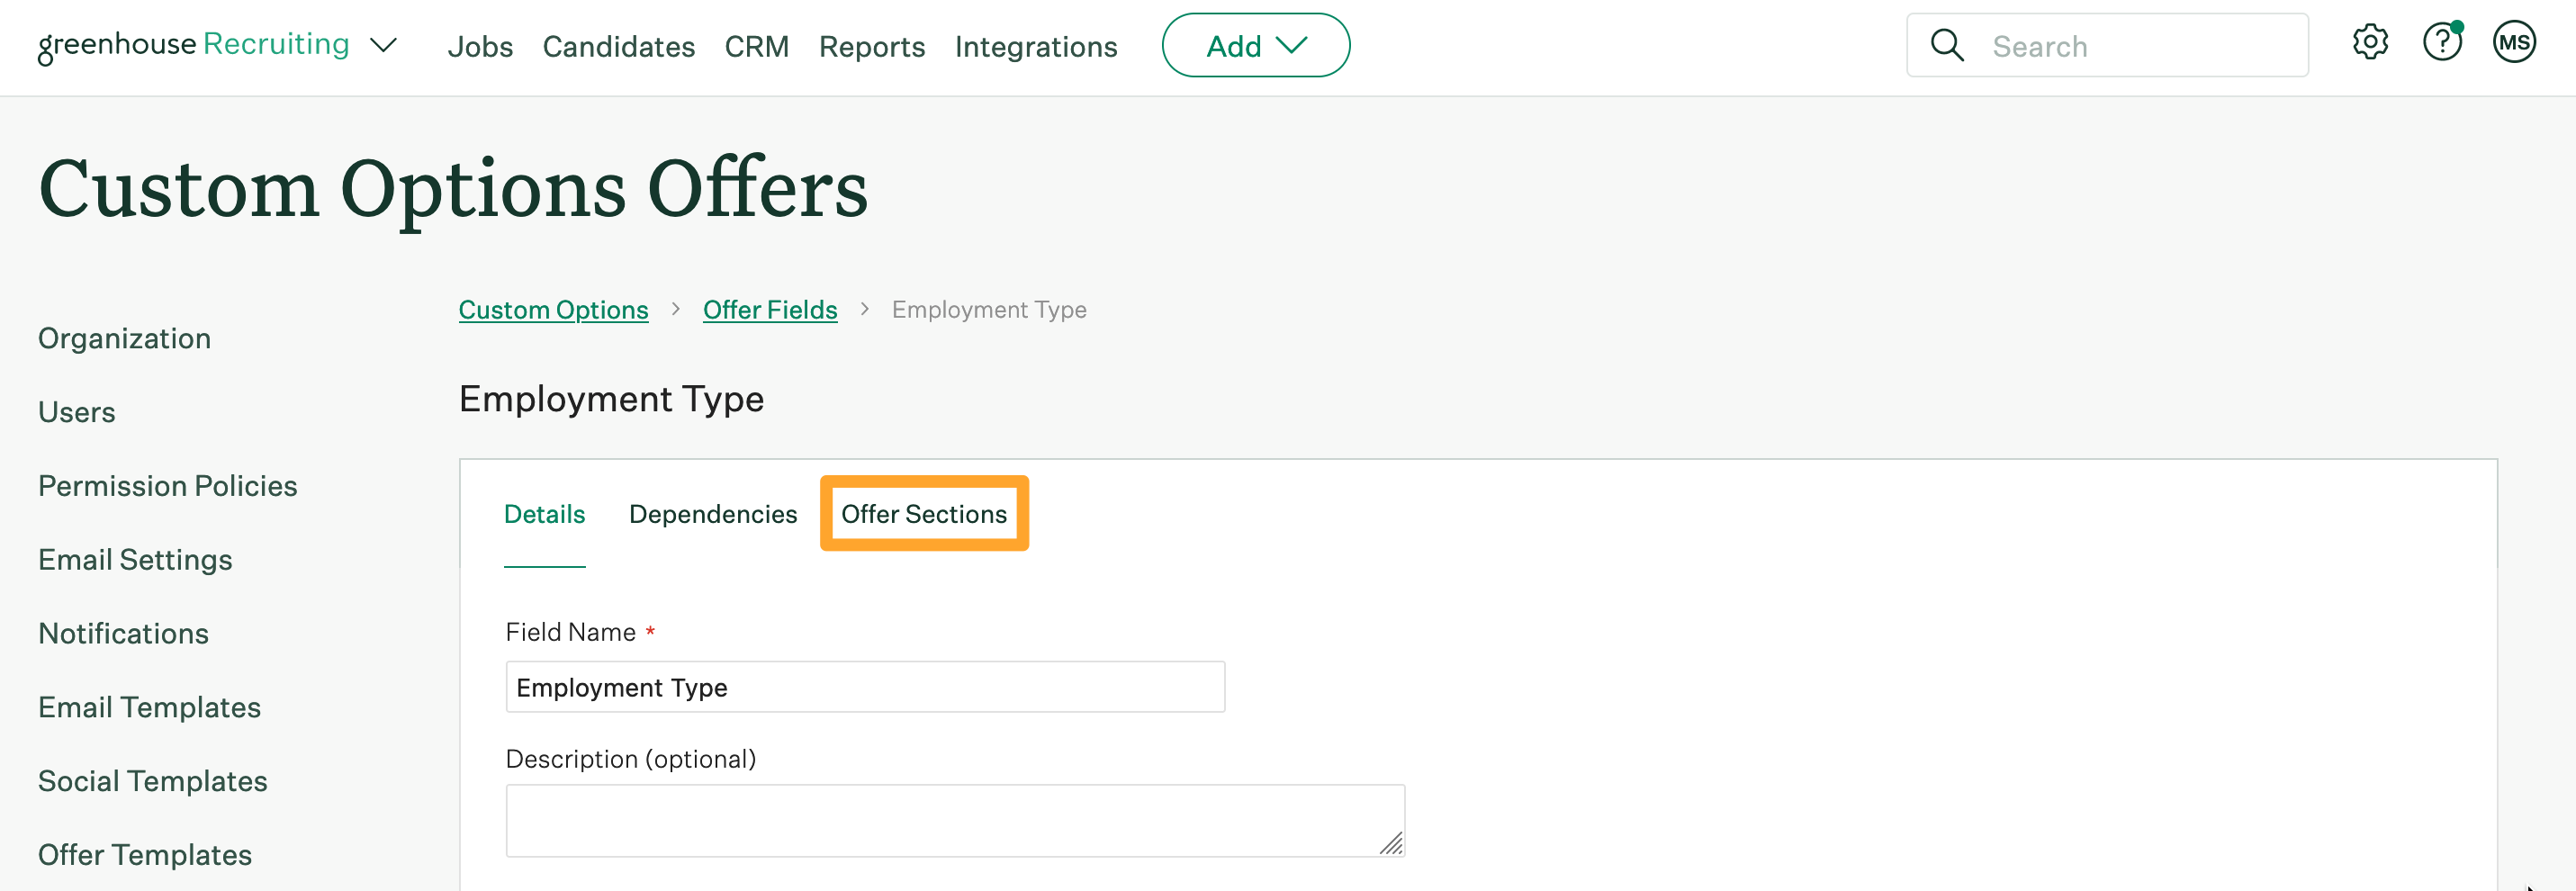Switch to the Dependencies tab

click(x=712, y=514)
